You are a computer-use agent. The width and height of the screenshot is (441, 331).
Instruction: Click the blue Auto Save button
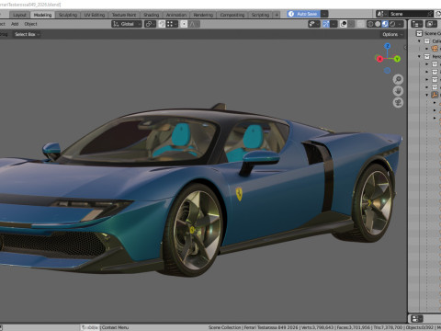tap(303, 14)
